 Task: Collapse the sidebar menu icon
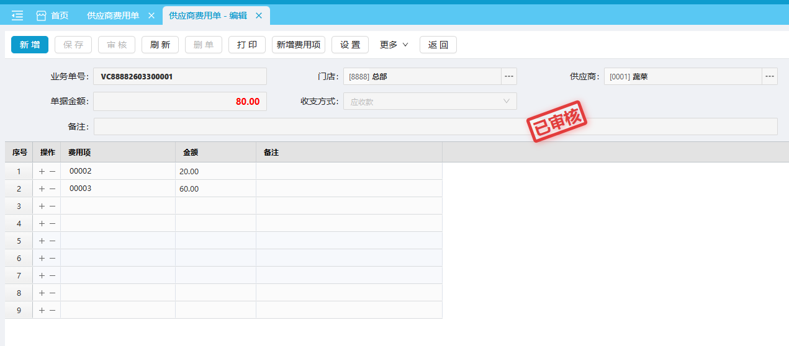[x=17, y=16]
